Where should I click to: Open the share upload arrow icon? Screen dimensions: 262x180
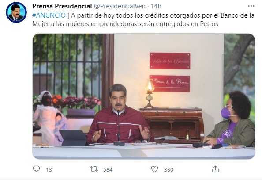pos(215,169)
